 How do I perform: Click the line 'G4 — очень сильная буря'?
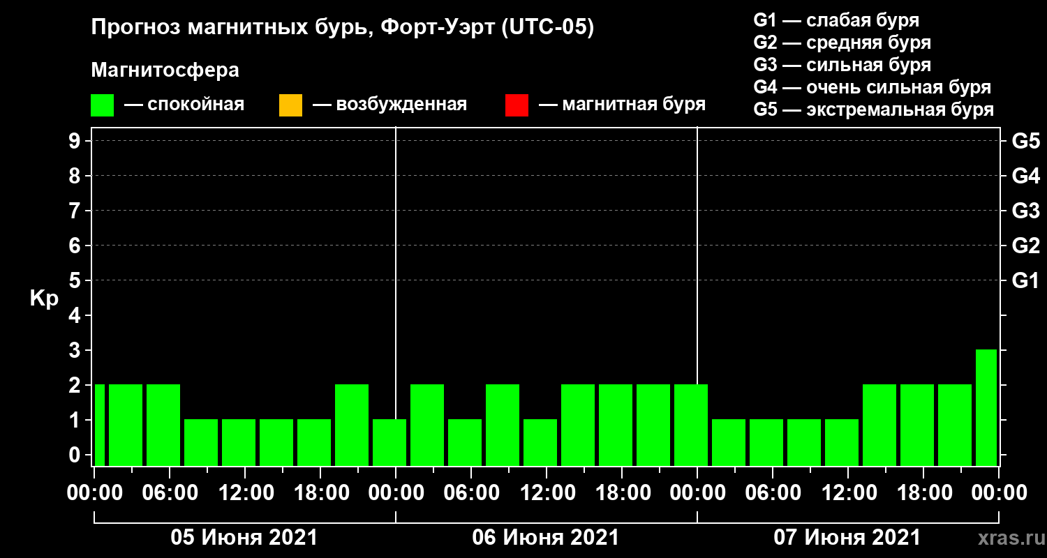872,87
